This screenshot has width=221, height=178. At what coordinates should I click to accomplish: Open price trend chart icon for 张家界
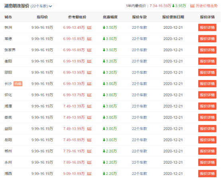click(89, 50)
